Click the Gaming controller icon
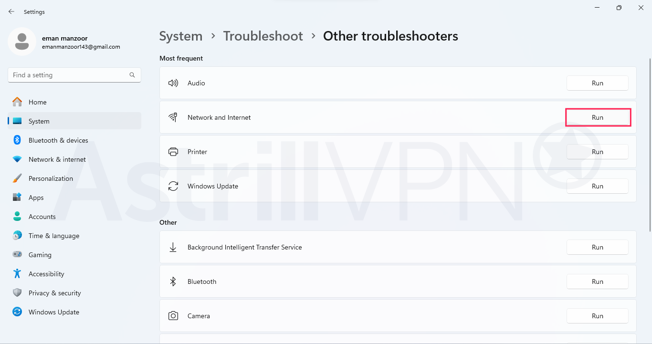This screenshot has height=344, width=652. point(17,255)
